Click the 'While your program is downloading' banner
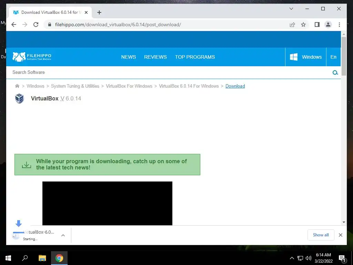This screenshot has width=353, height=265. pos(107,165)
